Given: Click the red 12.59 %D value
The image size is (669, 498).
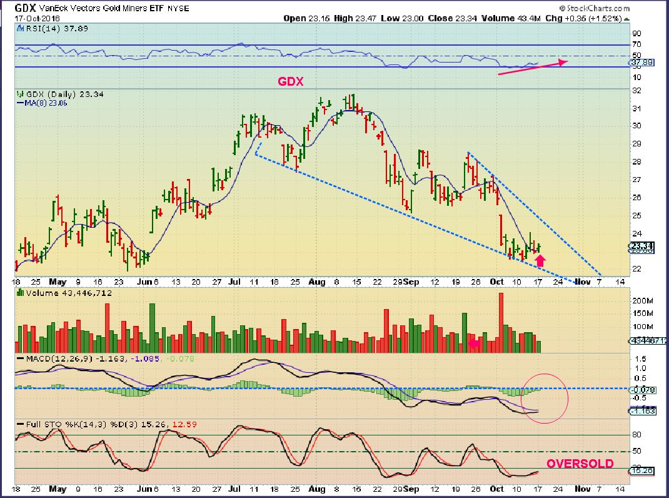Looking at the screenshot, I should 184,425.
